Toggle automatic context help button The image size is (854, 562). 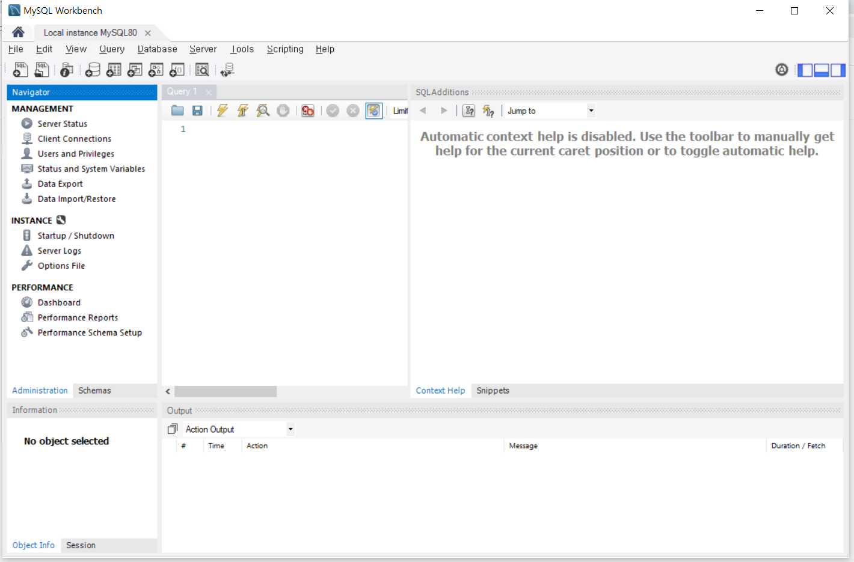coord(488,111)
